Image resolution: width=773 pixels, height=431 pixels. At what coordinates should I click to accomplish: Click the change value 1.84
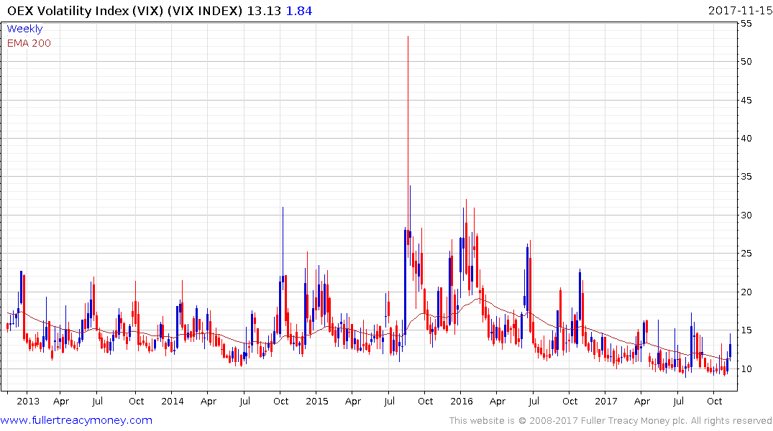coord(298,11)
